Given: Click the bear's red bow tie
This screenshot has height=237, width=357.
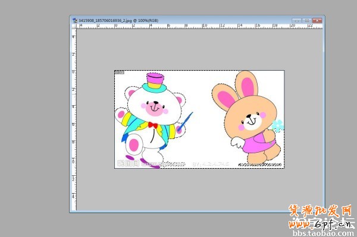Looking at the screenshot, I should pos(153,125).
